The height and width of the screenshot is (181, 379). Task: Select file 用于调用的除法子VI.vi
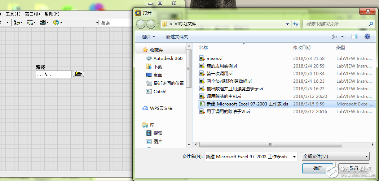pos(228,112)
